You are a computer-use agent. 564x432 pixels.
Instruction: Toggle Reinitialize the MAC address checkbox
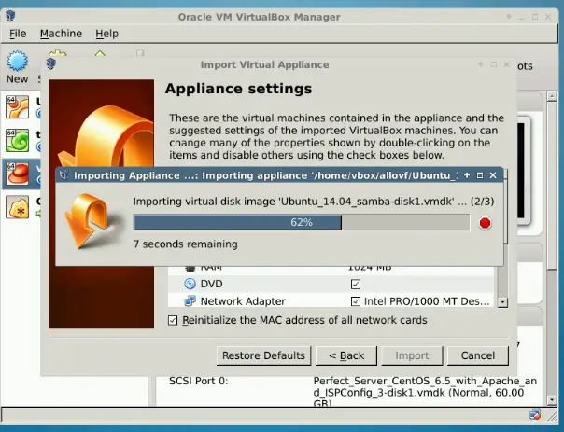(x=173, y=320)
